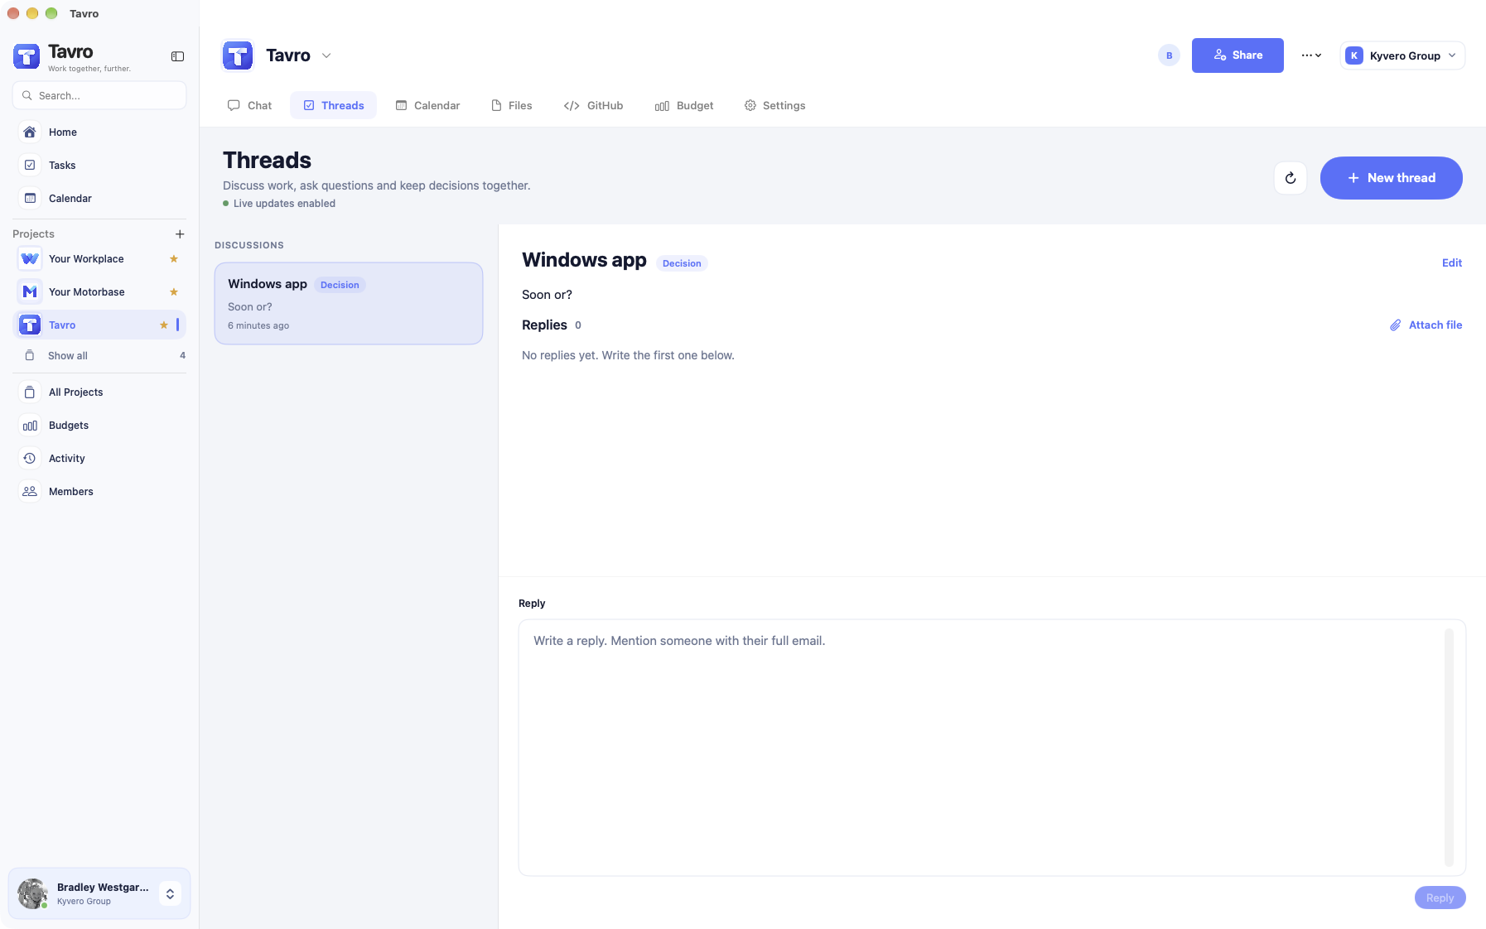Switch to the Budget tab

point(684,106)
